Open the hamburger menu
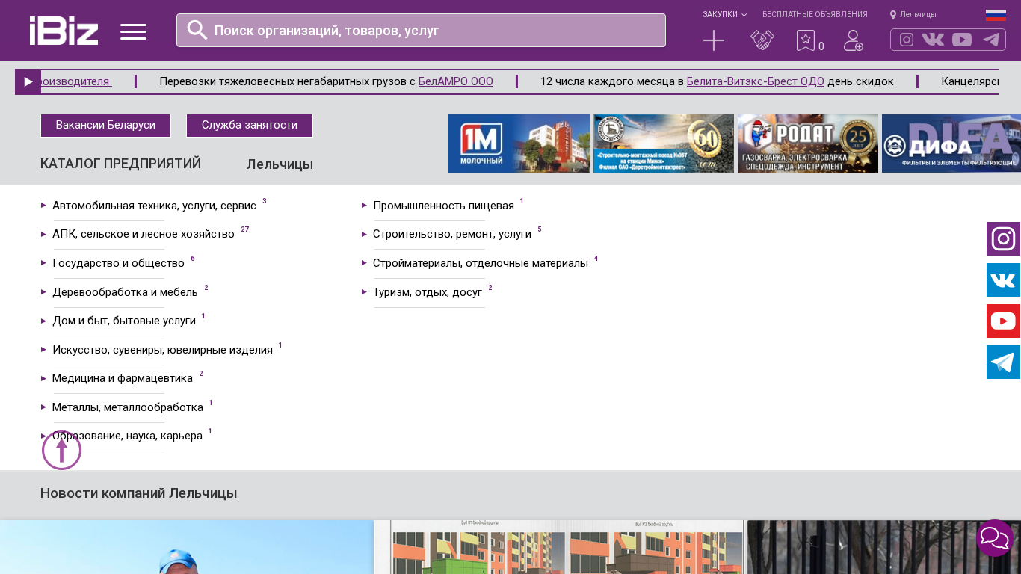Image resolution: width=1021 pixels, height=574 pixels. [133, 31]
